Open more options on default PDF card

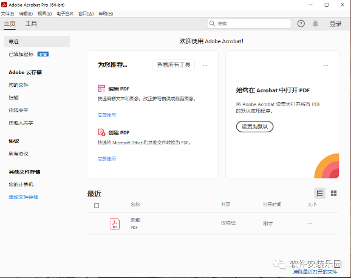click(325, 65)
